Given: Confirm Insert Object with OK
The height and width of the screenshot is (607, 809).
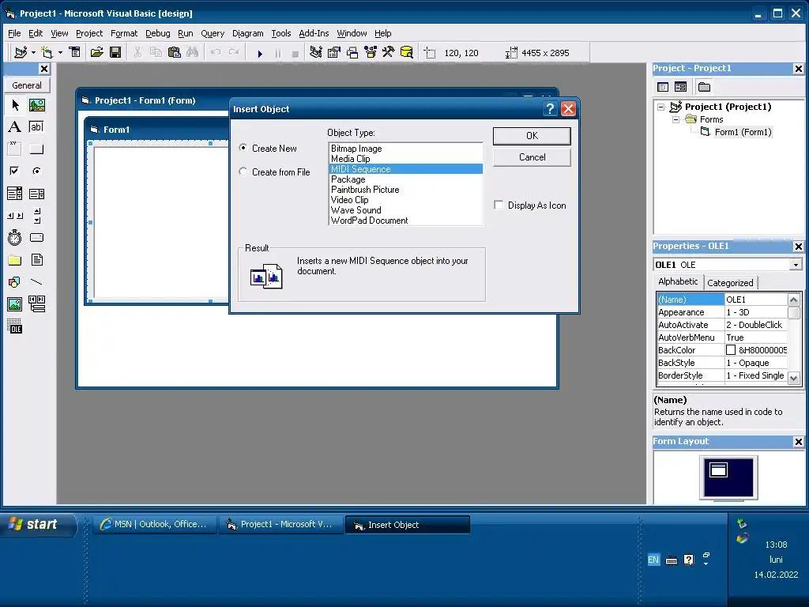Looking at the screenshot, I should [532, 136].
